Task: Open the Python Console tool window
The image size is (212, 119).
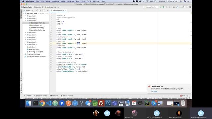Action: (x=67, y=96)
